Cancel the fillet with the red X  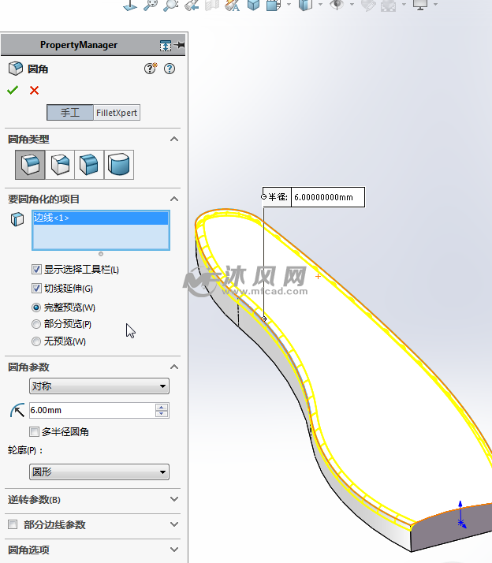(34, 90)
